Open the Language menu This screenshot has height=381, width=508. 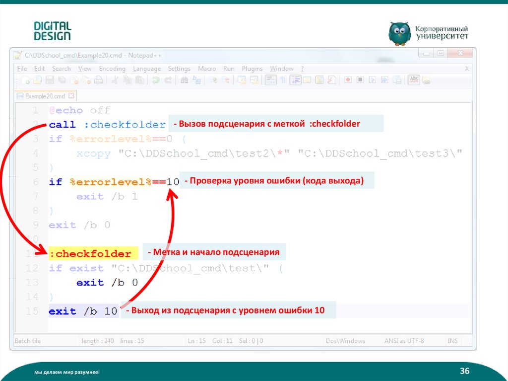(x=147, y=69)
